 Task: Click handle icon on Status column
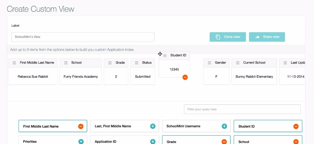point(136,63)
